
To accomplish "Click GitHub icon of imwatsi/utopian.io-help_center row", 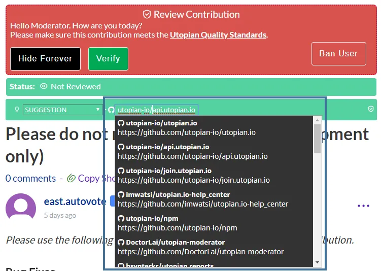I will point(121,195).
